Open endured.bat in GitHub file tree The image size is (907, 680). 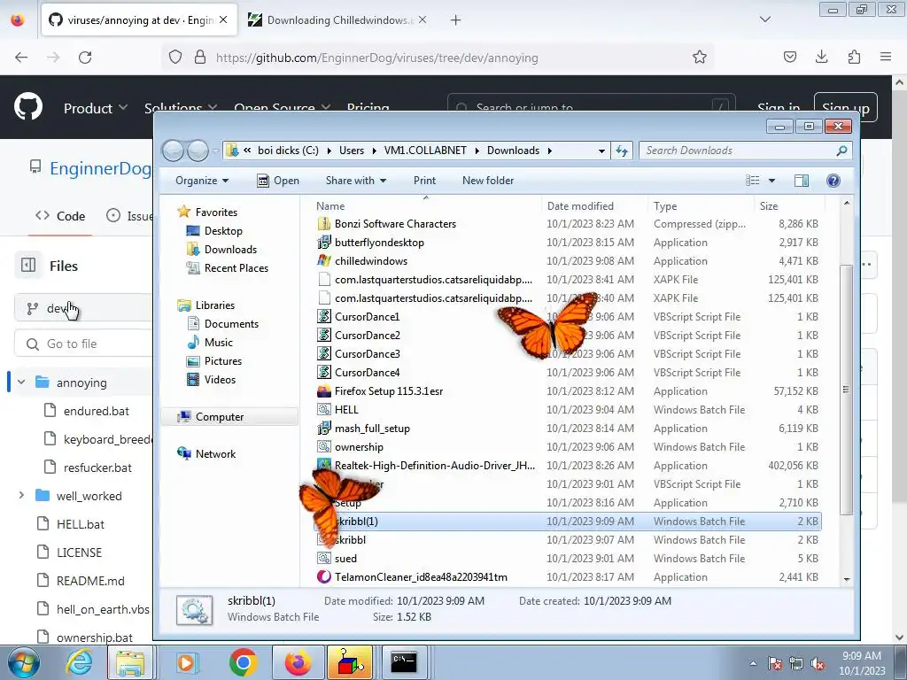(x=96, y=411)
